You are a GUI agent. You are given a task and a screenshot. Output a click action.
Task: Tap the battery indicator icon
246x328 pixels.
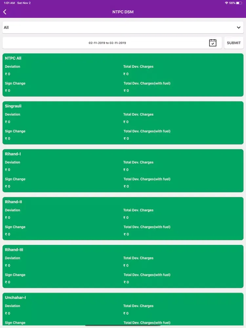click(239, 3)
